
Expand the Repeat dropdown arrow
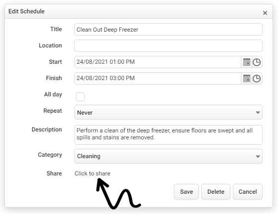258,113
